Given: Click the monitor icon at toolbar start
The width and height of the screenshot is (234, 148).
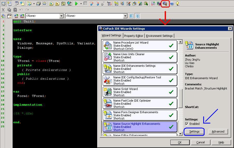Looking at the screenshot, I should (x=3, y=4).
